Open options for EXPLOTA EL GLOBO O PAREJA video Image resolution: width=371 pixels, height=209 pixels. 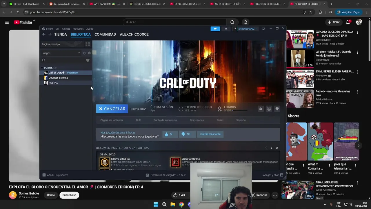coord(357,33)
